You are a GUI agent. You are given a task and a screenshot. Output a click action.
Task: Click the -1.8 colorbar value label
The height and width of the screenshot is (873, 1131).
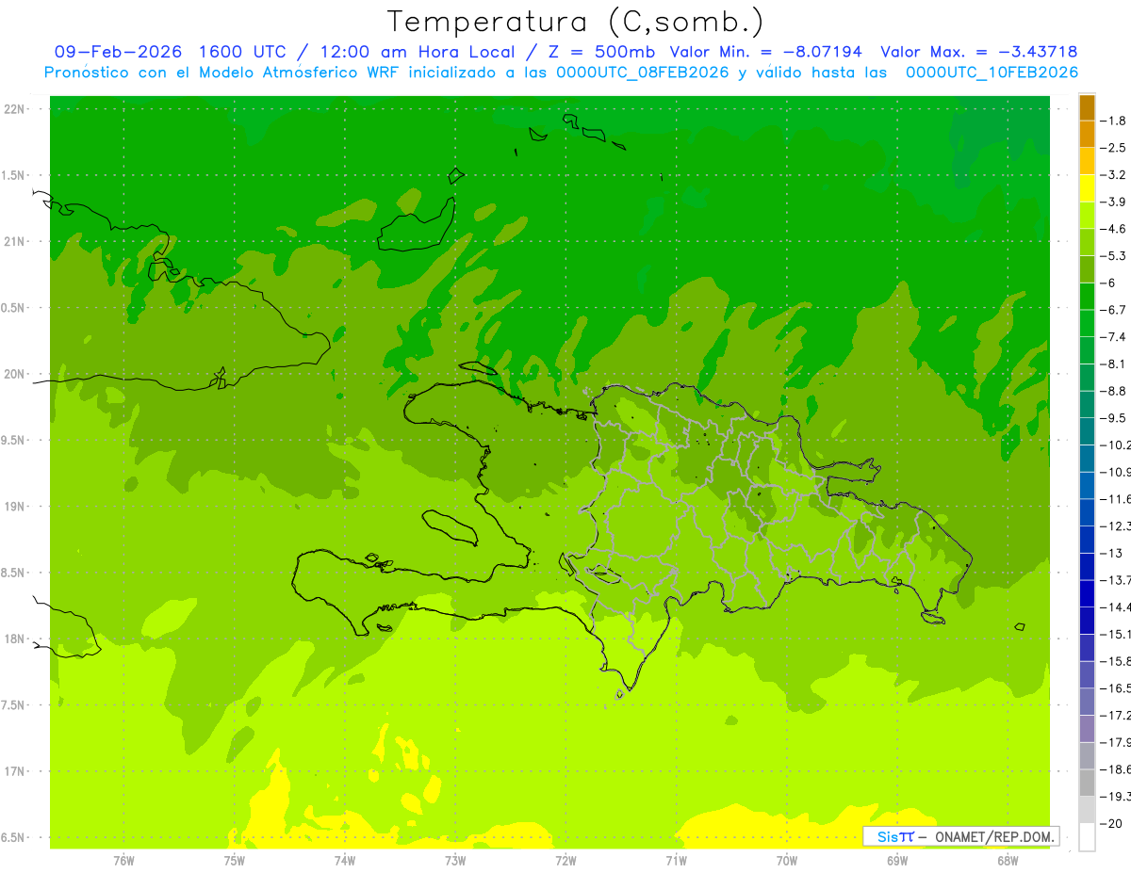[x=1114, y=121]
